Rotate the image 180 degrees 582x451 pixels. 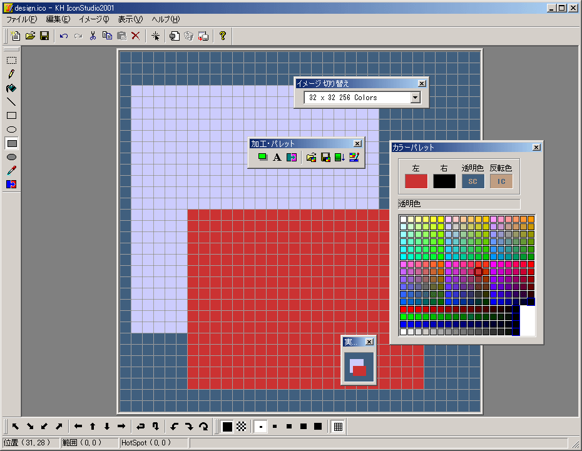(203, 427)
